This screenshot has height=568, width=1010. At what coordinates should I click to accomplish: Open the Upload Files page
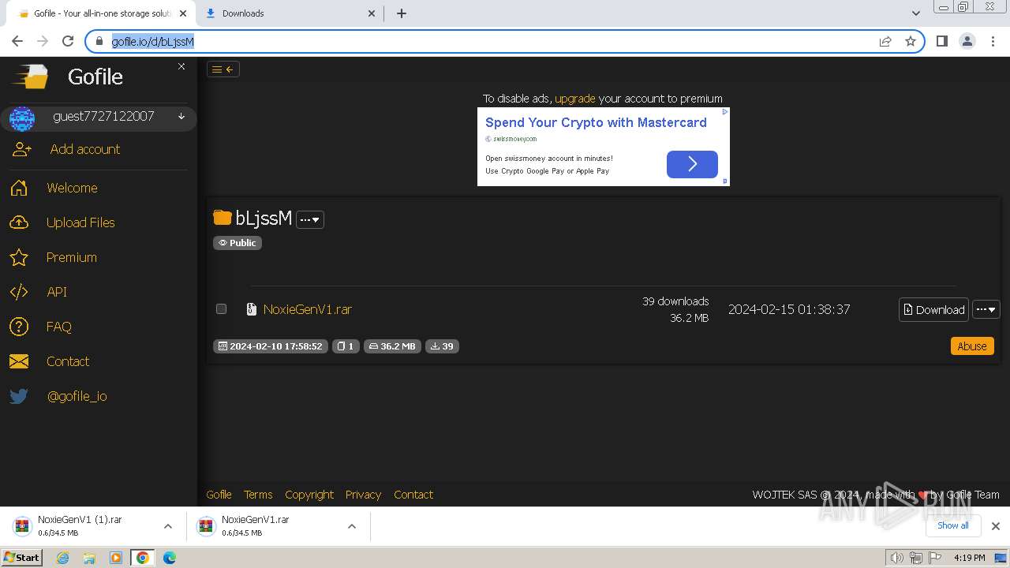(x=80, y=222)
